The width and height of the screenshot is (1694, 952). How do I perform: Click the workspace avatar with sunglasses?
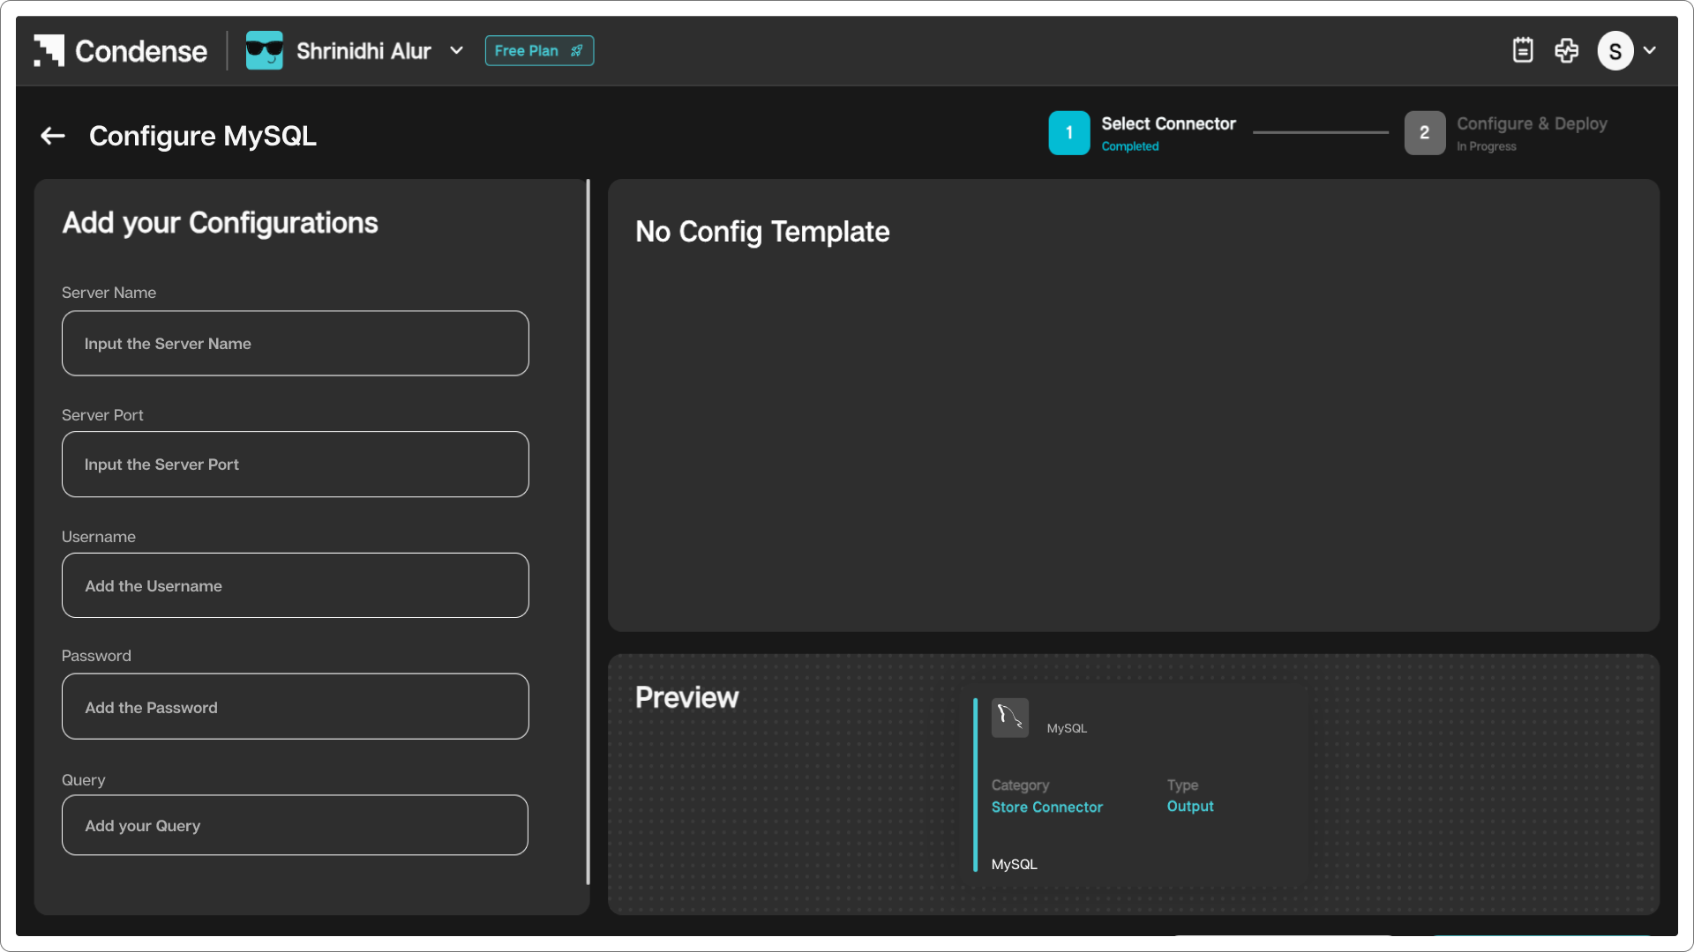pos(264,50)
